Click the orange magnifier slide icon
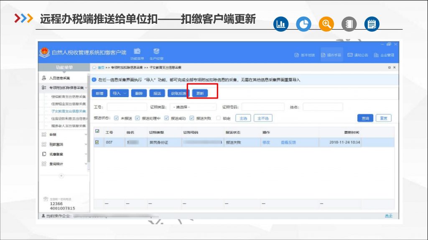This screenshot has width=428, height=240. pyautogui.click(x=326, y=24)
